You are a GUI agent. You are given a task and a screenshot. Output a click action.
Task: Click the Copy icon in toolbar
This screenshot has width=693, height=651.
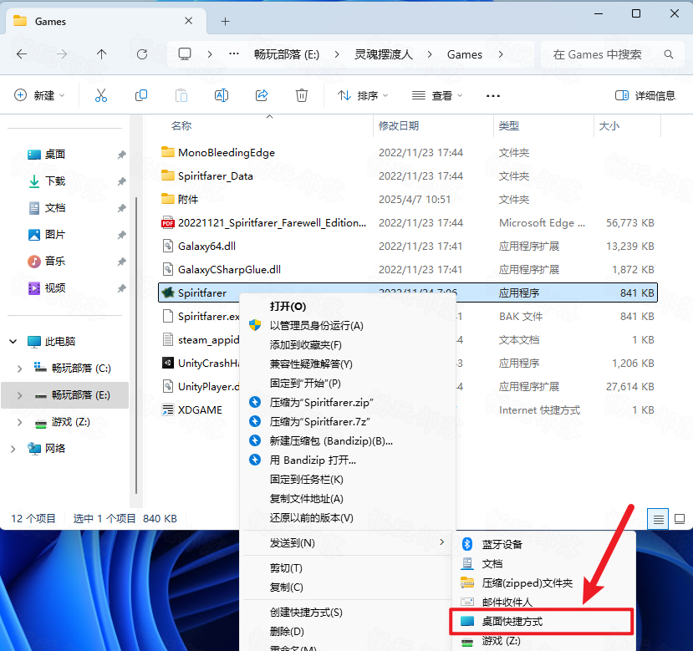click(x=141, y=95)
